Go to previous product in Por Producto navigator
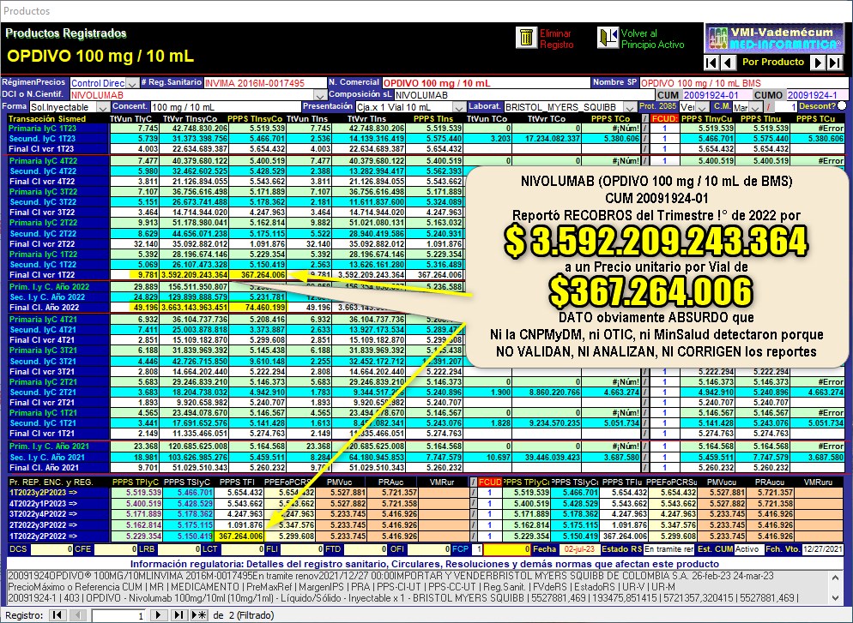Viewport: 853px width, 623px height. coord(728,63)
